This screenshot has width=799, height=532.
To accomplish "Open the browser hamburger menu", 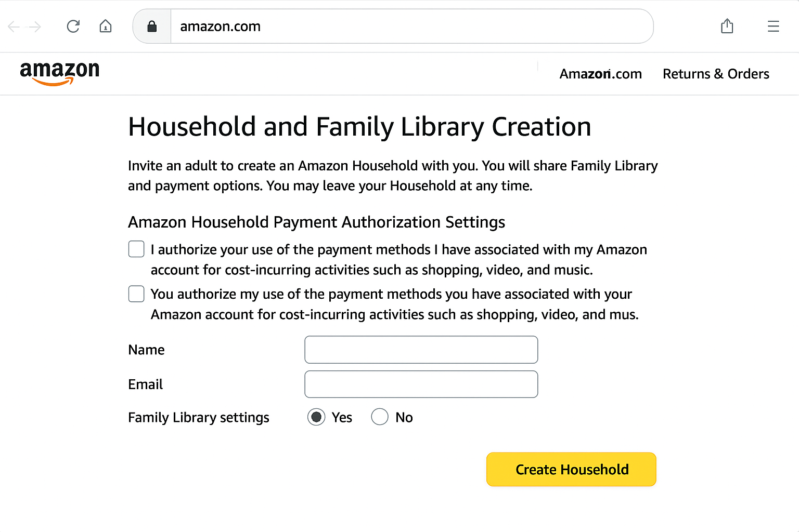I will 773,26.
